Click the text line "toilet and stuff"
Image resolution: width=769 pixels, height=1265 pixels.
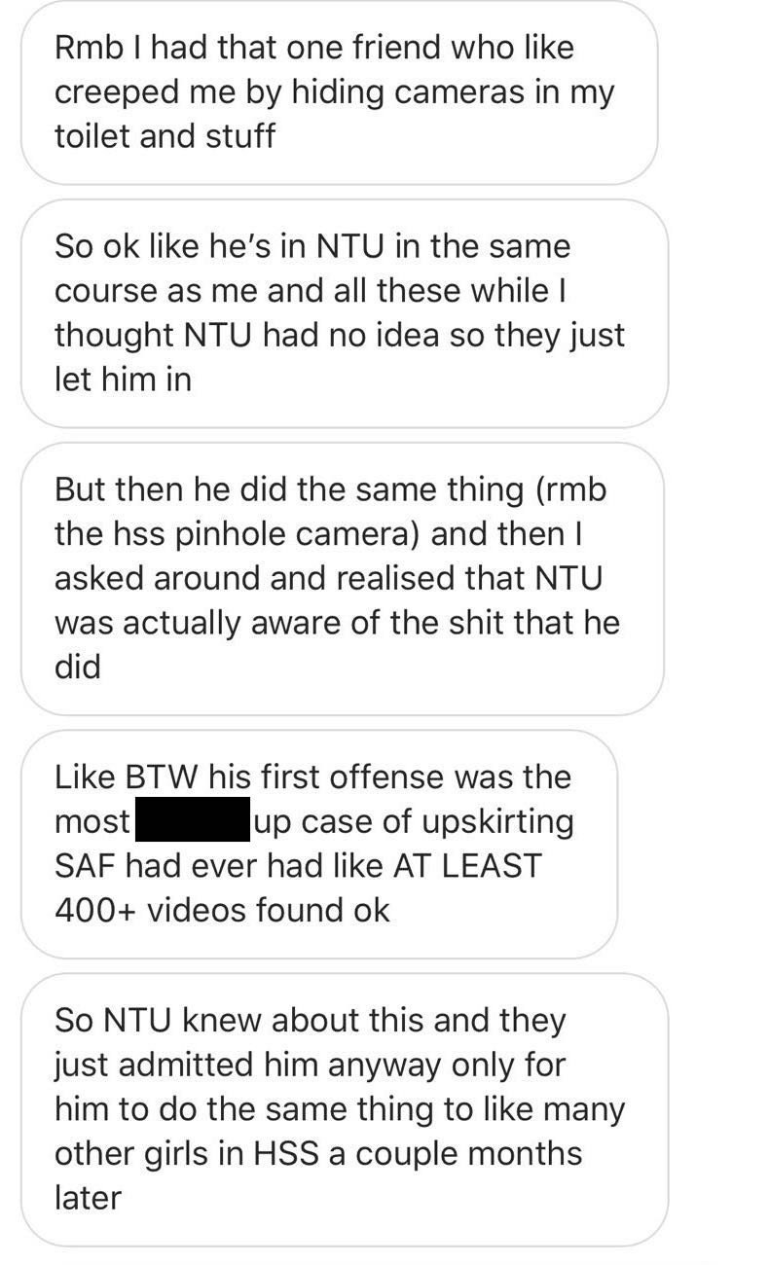click(x=165, y=136)
